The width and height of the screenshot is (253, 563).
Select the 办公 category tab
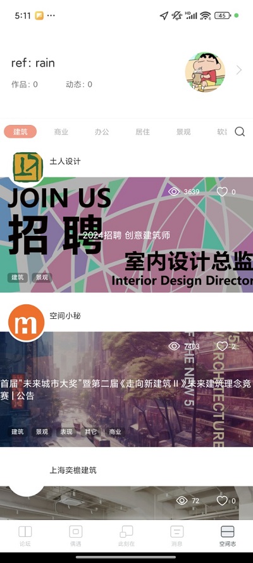[102, 132]
